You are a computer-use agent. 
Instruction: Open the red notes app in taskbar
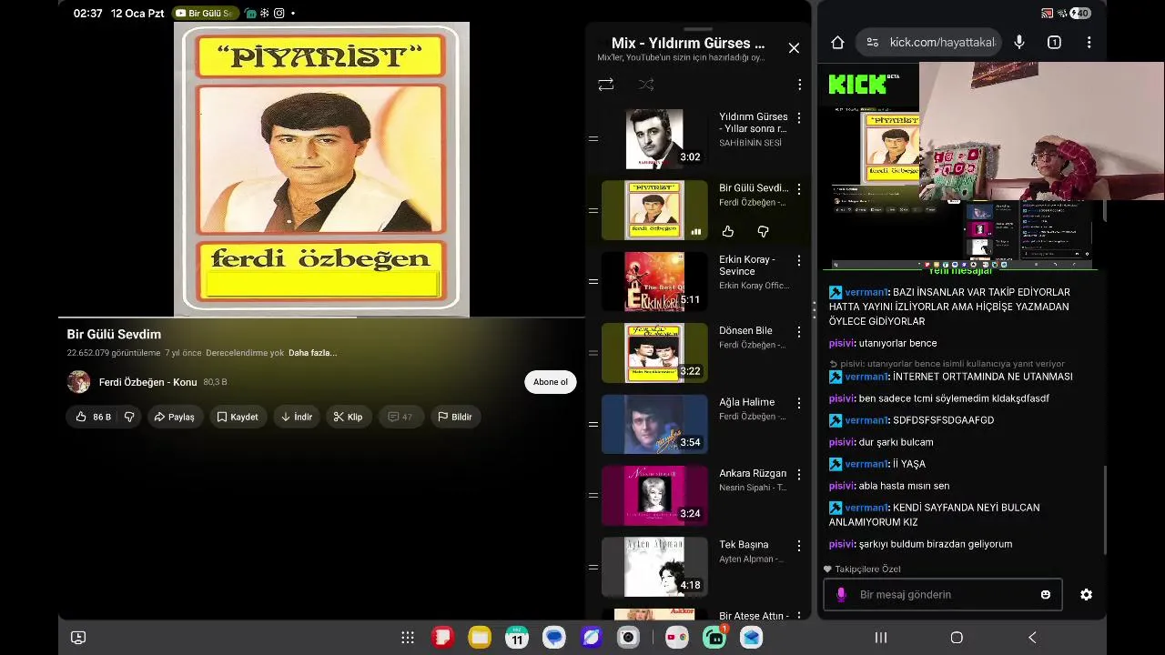(443, 638)
